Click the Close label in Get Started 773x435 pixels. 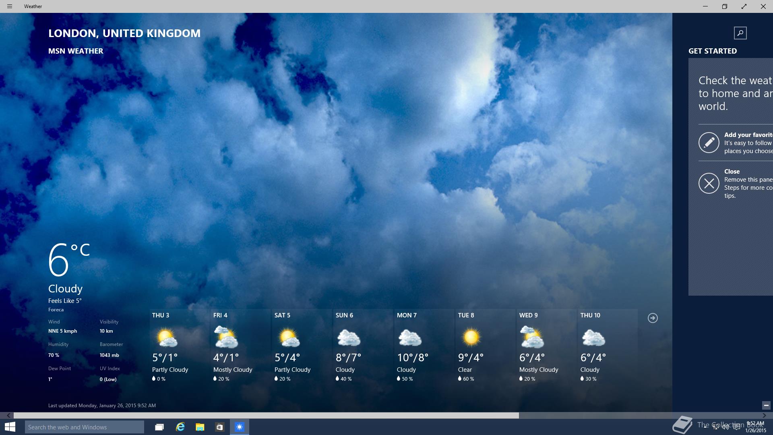[x=732, y=172]
